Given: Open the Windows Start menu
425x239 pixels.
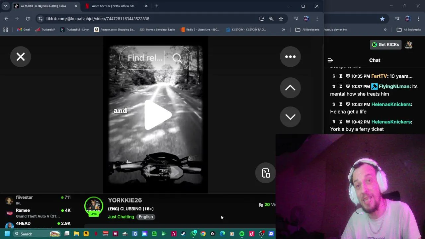Looking at the screenshot, I should [7, 234].
